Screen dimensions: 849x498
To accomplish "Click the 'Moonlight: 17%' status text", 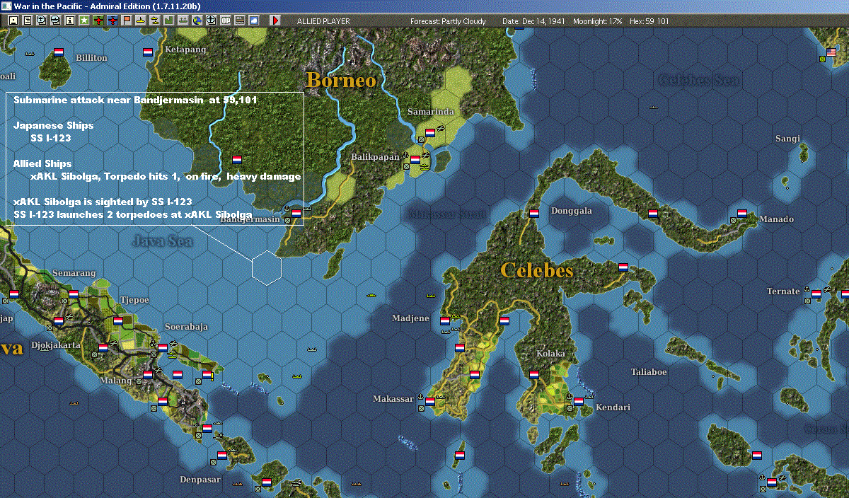I will coord(598,21).
